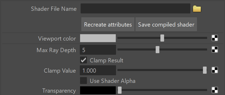The width and height of the screenshot is (225, 95).
Task: Open the gray Viewport color swatch
Action: pos(98,38)
